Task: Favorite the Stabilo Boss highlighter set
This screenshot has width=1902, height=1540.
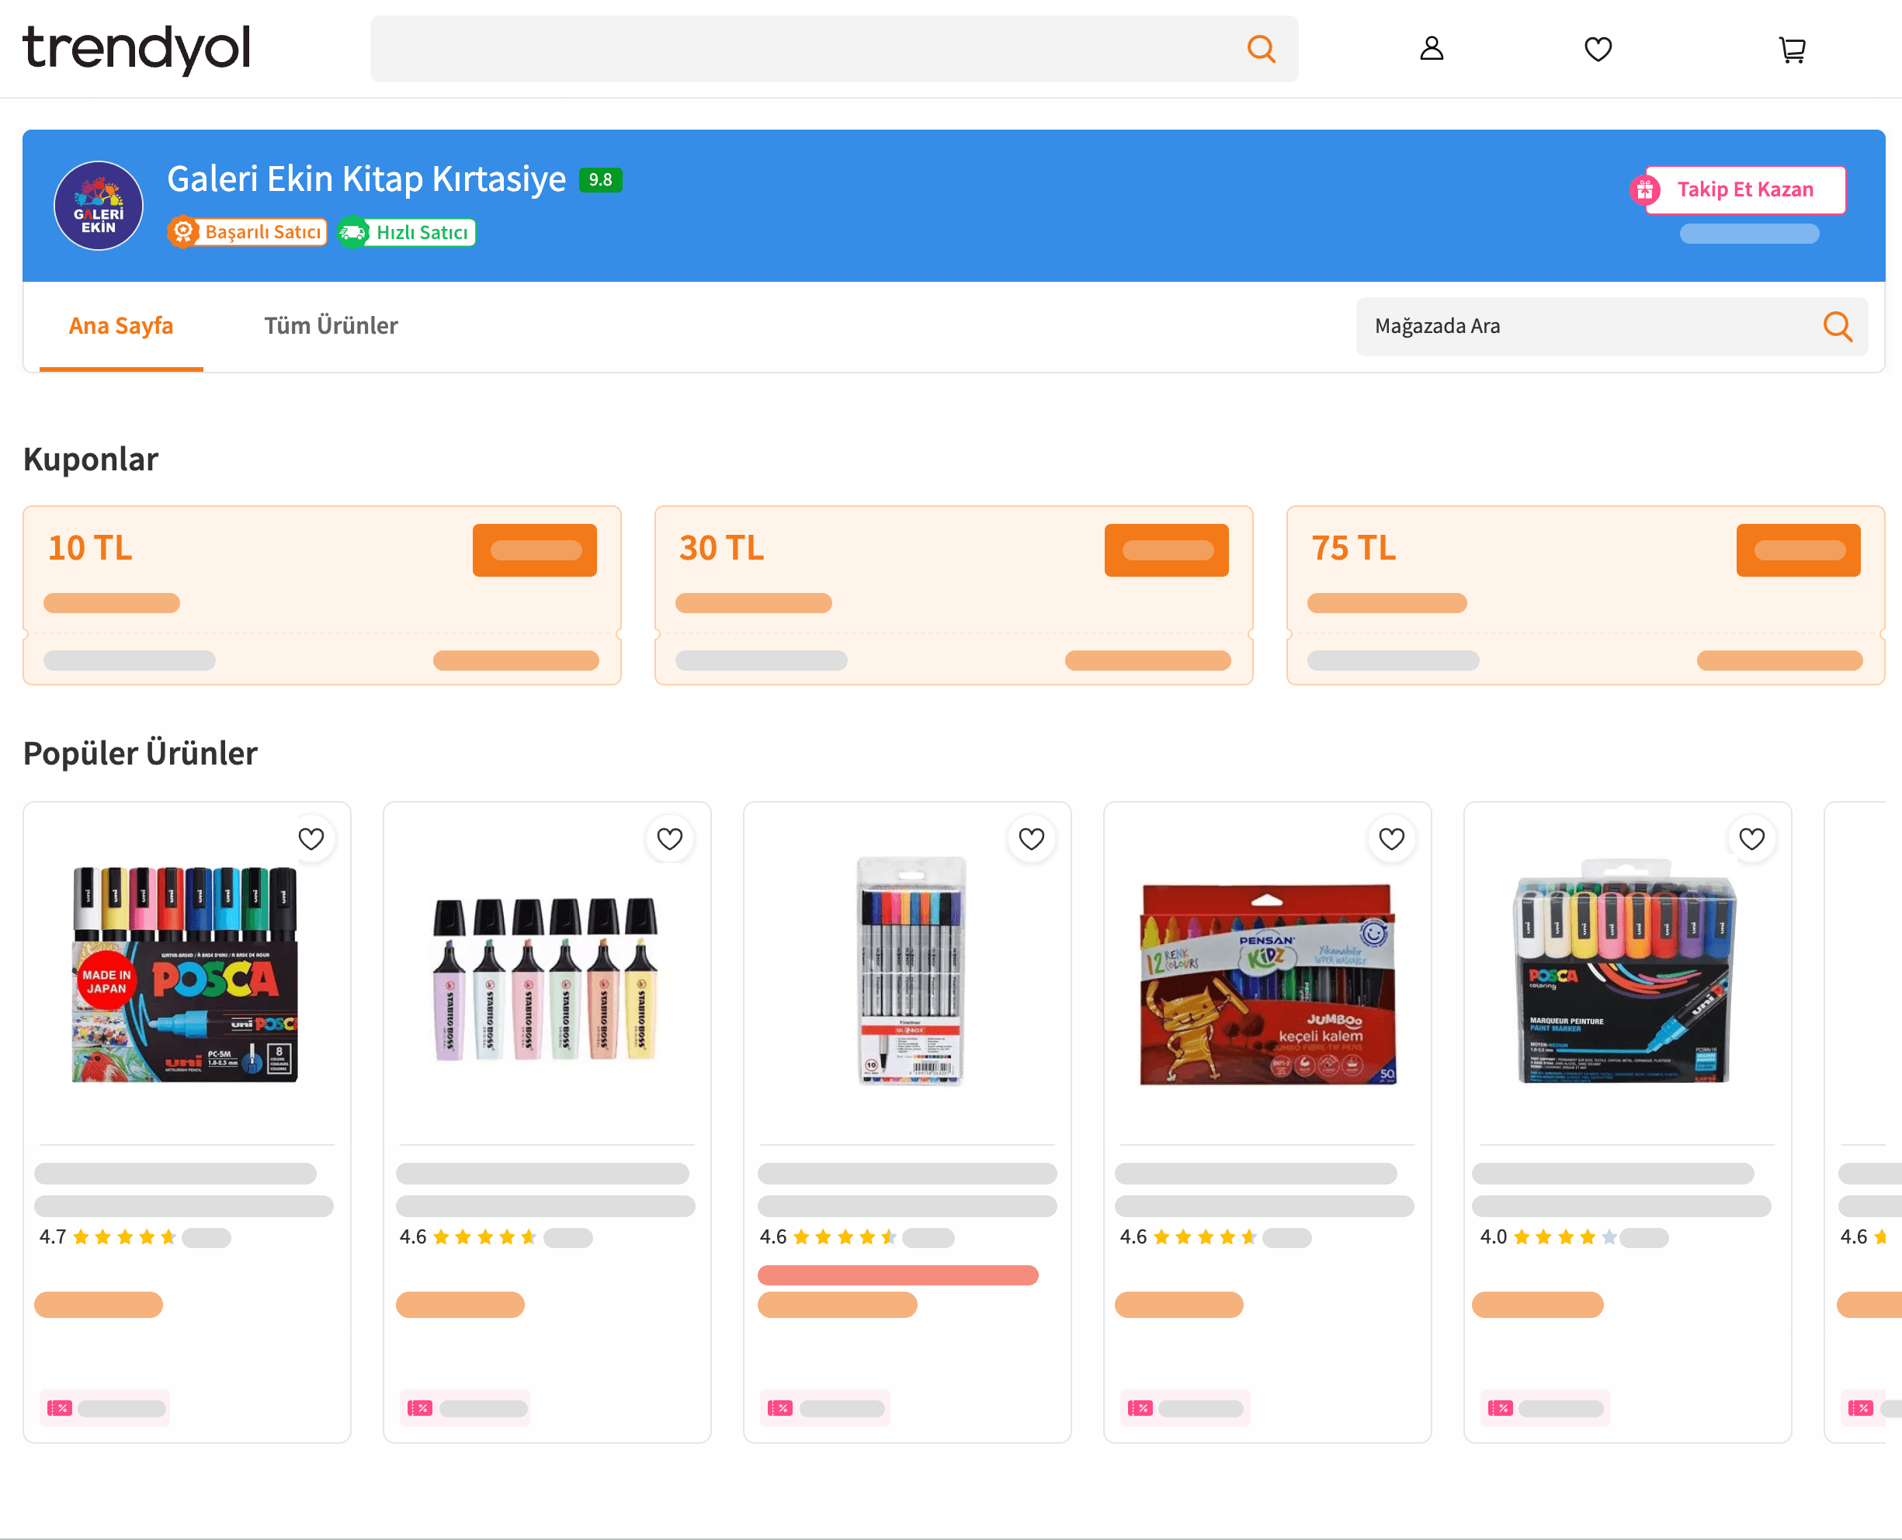Action: tap(670, 838)
